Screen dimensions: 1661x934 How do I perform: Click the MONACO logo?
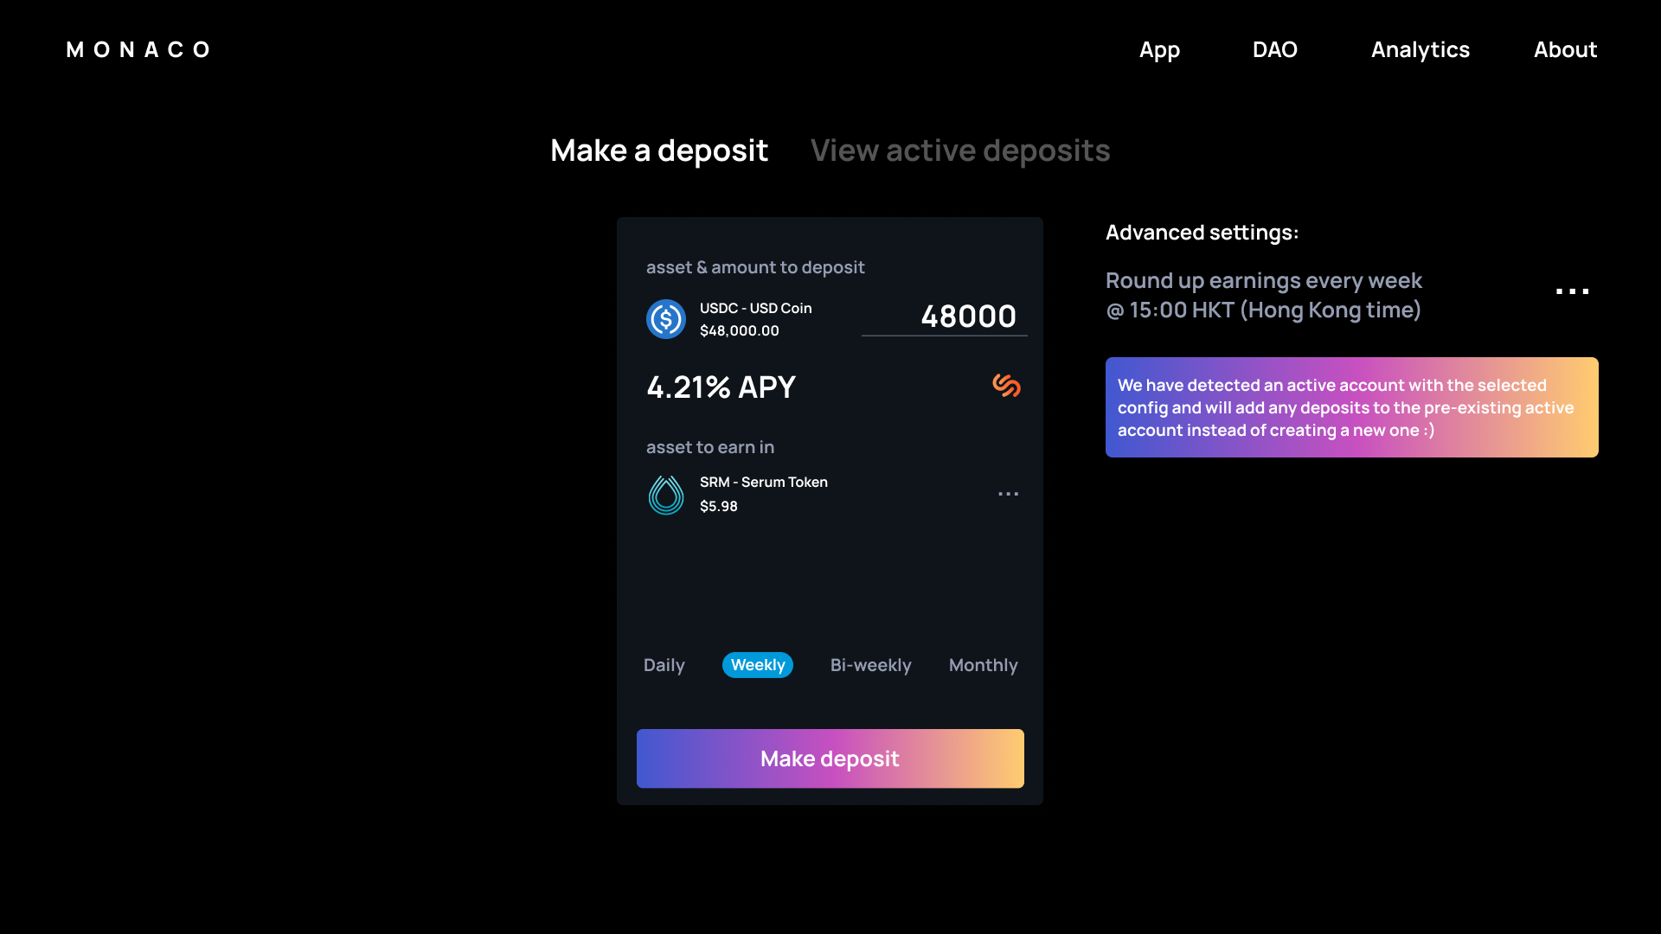click(x=138, y=50)
